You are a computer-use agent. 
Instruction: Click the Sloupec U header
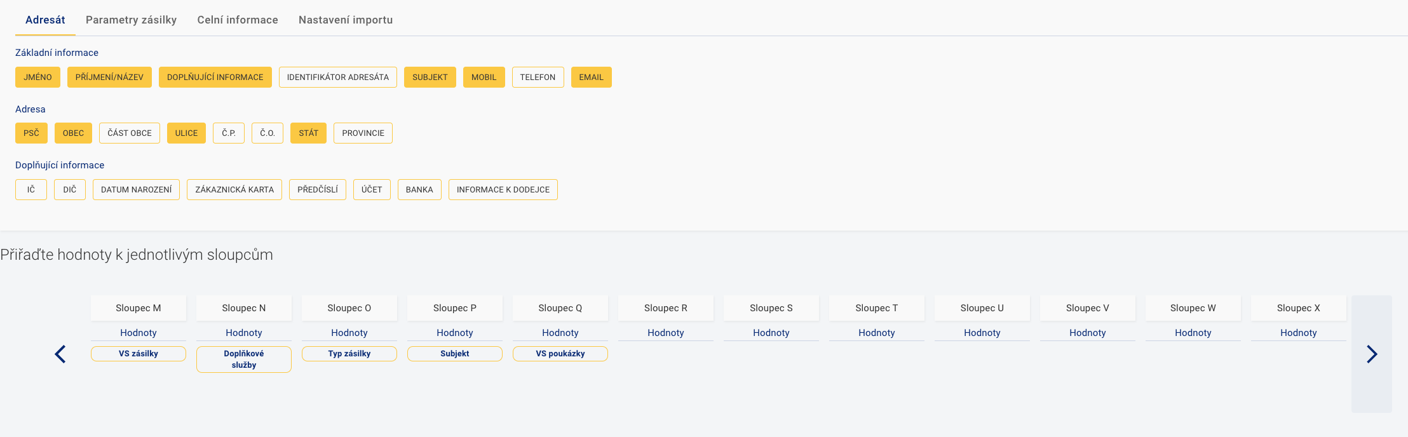982,308
